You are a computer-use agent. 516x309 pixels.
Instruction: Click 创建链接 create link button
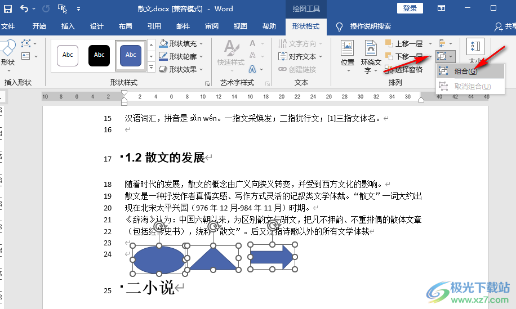297,69
